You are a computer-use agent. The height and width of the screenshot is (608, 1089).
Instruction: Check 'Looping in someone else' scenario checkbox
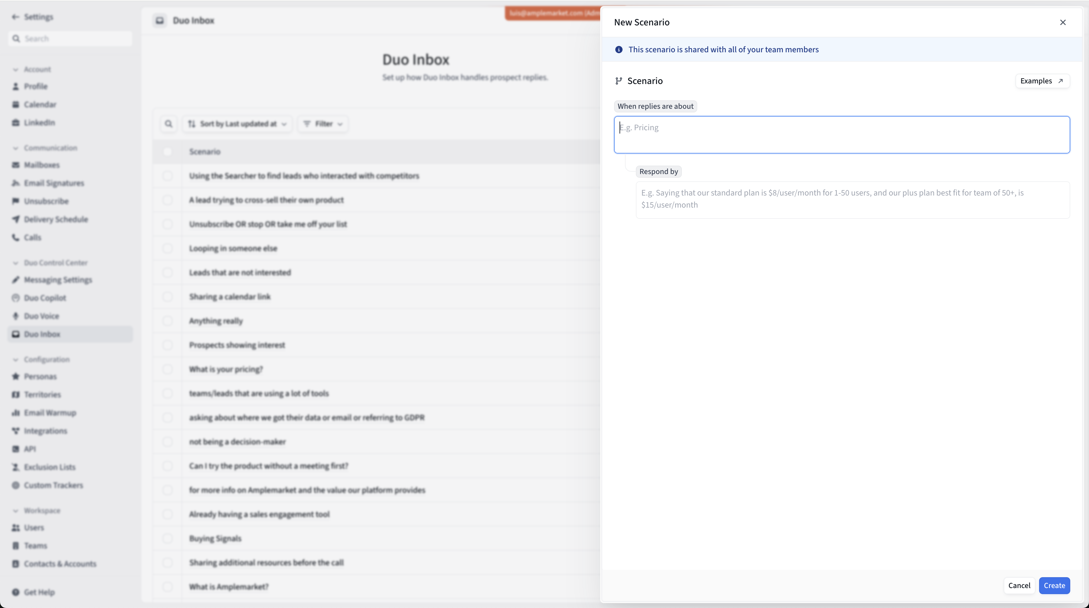click(167, 248)
